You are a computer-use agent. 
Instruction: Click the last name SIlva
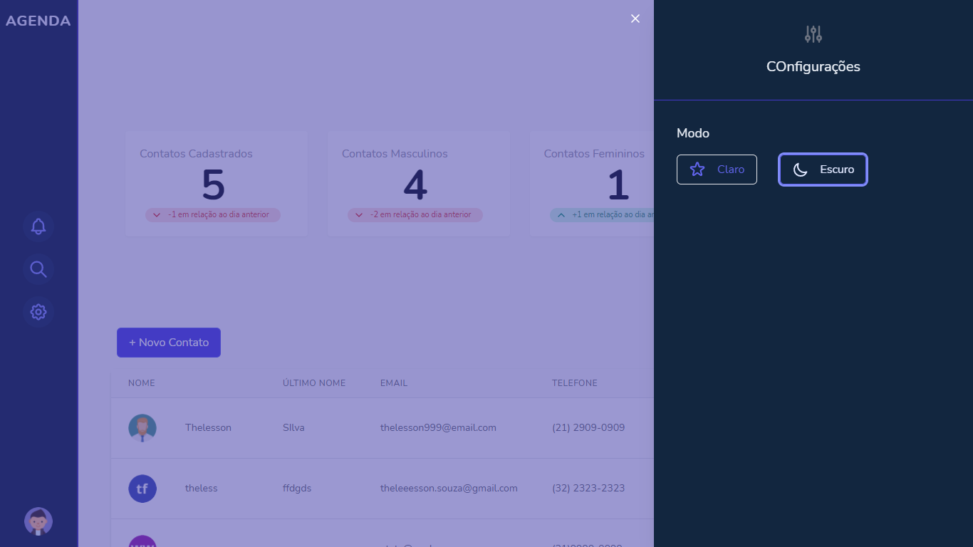[x=293, y=428]
